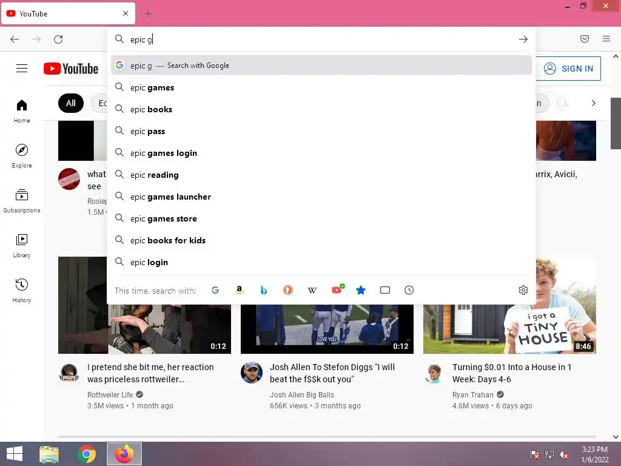Open the Windows Start menu
The width and height of the screenshot is (621, 466).
pyautogui.click(x=15, y=454)
